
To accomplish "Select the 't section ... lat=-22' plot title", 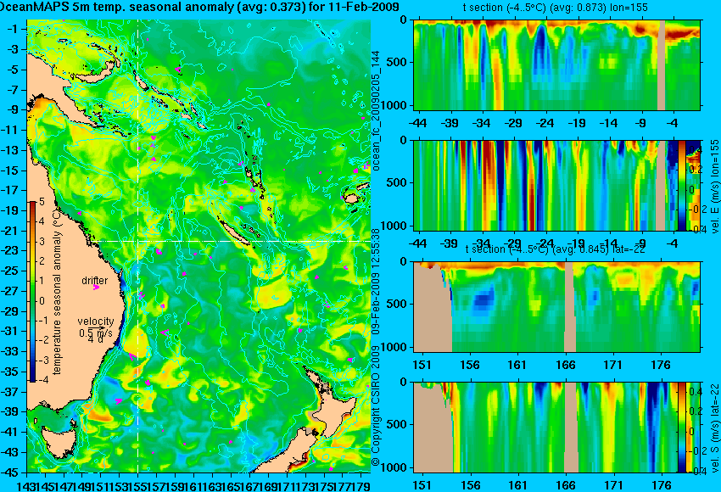I will (555, 249).
